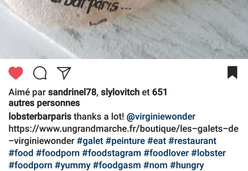Open sandrinel78 profile from likes
The height and width of the screenshot is (171, 248).
tap(72, 92)
